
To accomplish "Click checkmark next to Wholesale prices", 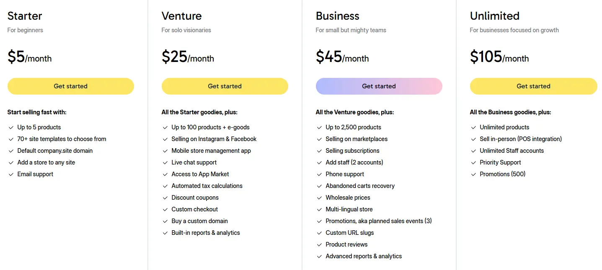I will tap(319, 198).
